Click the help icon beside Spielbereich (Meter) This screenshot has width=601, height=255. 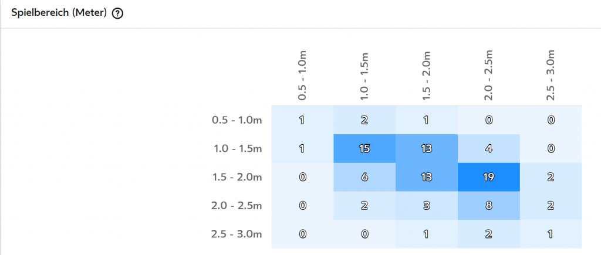coord(117,14)
